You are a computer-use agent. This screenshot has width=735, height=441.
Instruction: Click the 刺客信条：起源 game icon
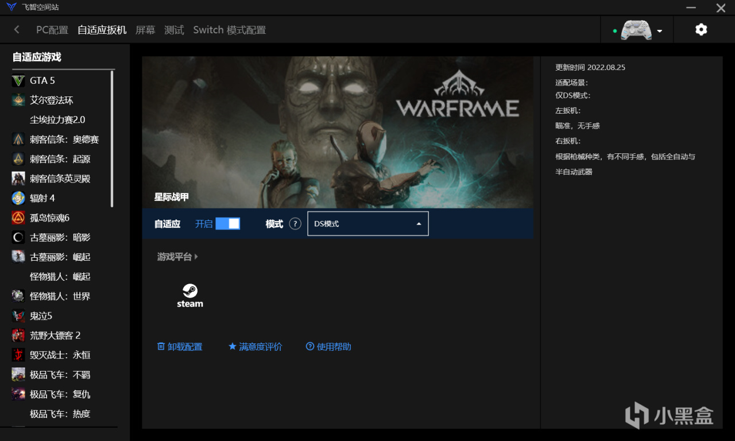pos(18,159)
